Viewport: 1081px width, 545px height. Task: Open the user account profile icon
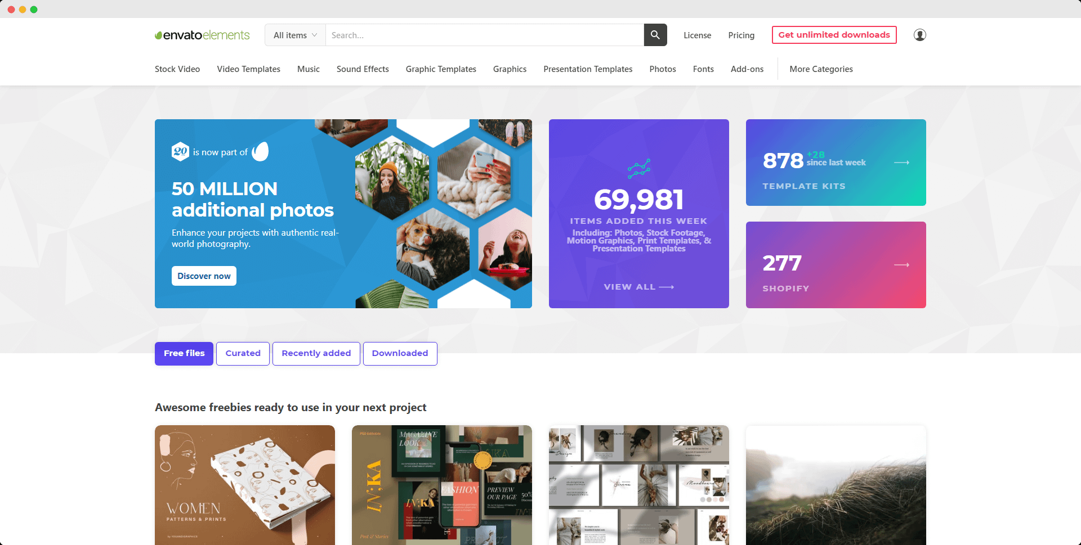pos(920,35)
